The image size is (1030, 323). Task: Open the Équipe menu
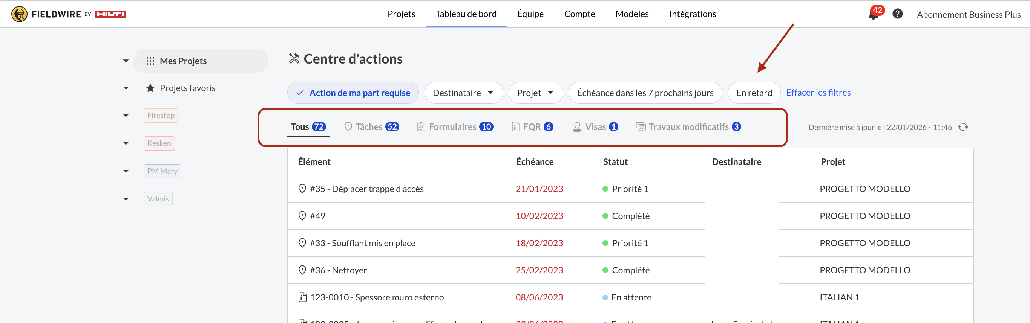[530, 14]
